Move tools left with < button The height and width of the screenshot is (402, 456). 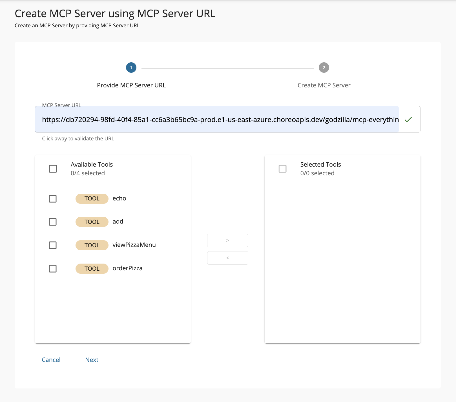tap(227, 258)
